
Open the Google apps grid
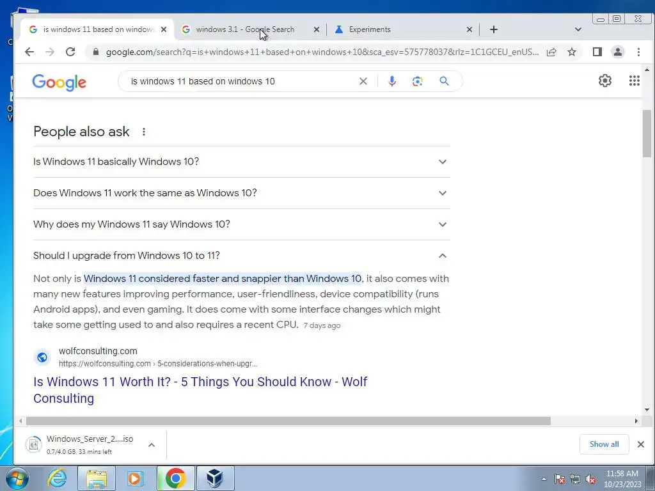point(634,81)
